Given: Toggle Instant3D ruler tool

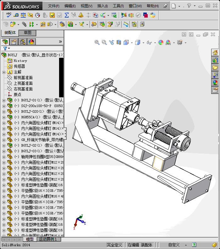Looking at the screenshot, I should point(126,24).
